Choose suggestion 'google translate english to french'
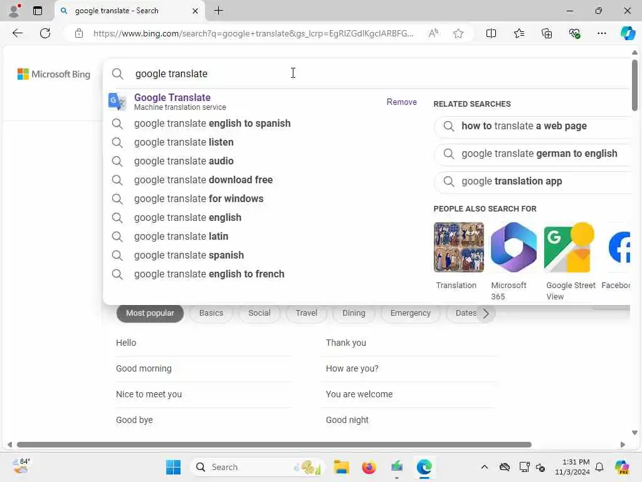This screenshot has width=642, height=482. [209, 274]
